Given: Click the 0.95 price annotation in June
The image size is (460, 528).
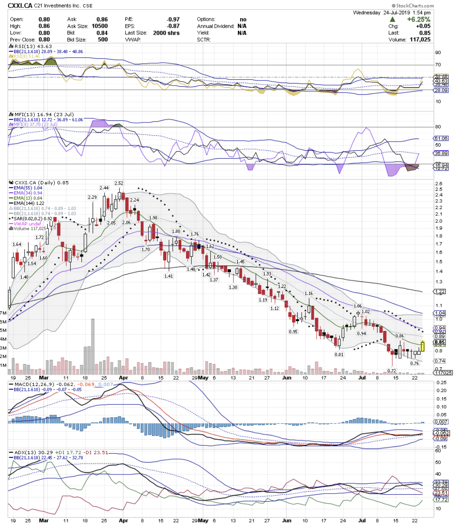Looking at the screenshot, I should pyautogui.click(x=293, y=332).
